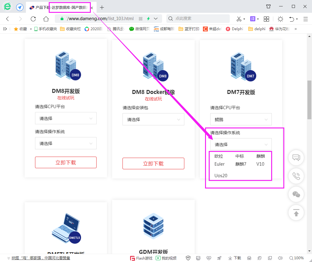The image size is (312, 262).
Task: Click the vertical page scrollbar thumb
Action: coord(309,100)
